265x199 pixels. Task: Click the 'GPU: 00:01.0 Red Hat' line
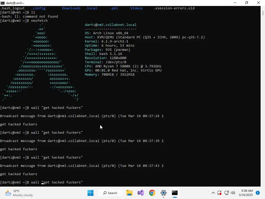click(123, 70)
